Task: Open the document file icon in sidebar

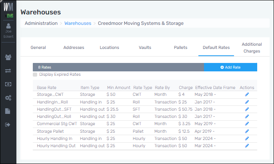Action: coord(8,111)
